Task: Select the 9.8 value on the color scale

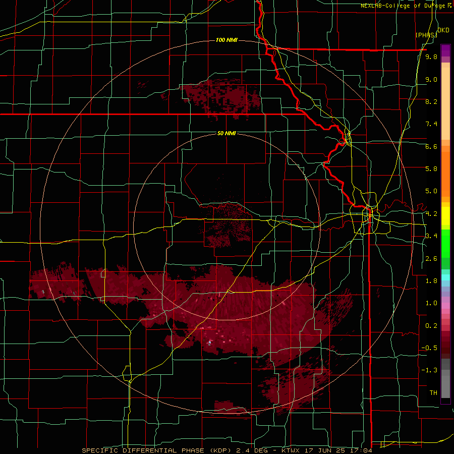Action: click(x=431, y=56)
